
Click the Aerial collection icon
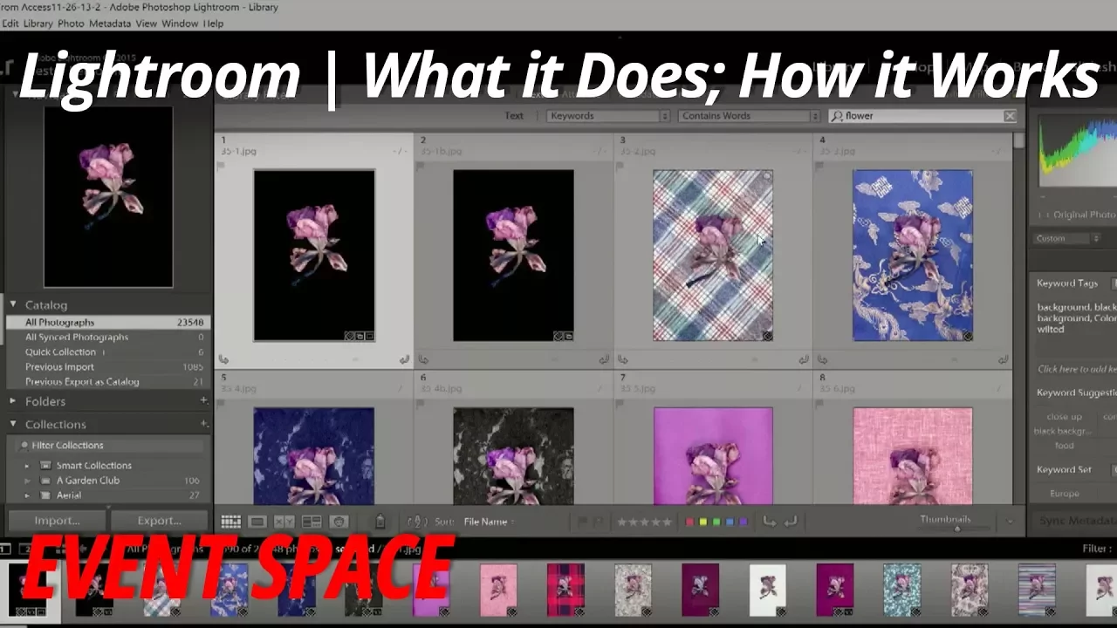[45, 495]
